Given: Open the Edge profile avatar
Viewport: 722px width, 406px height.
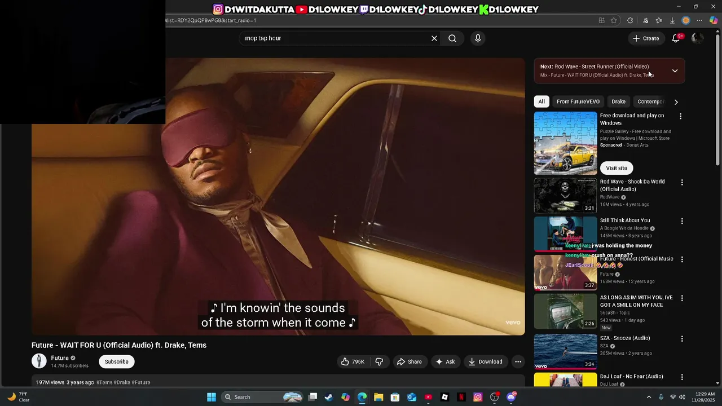Looking at the screenshot, I should (x=686, y=20).
